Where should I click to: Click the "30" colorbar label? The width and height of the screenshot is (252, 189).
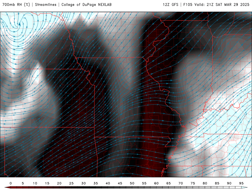83,183
